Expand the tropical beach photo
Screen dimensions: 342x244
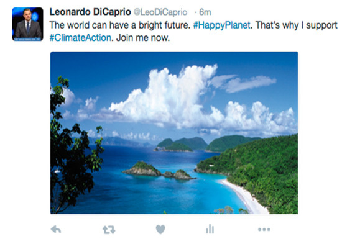point(174,133)
